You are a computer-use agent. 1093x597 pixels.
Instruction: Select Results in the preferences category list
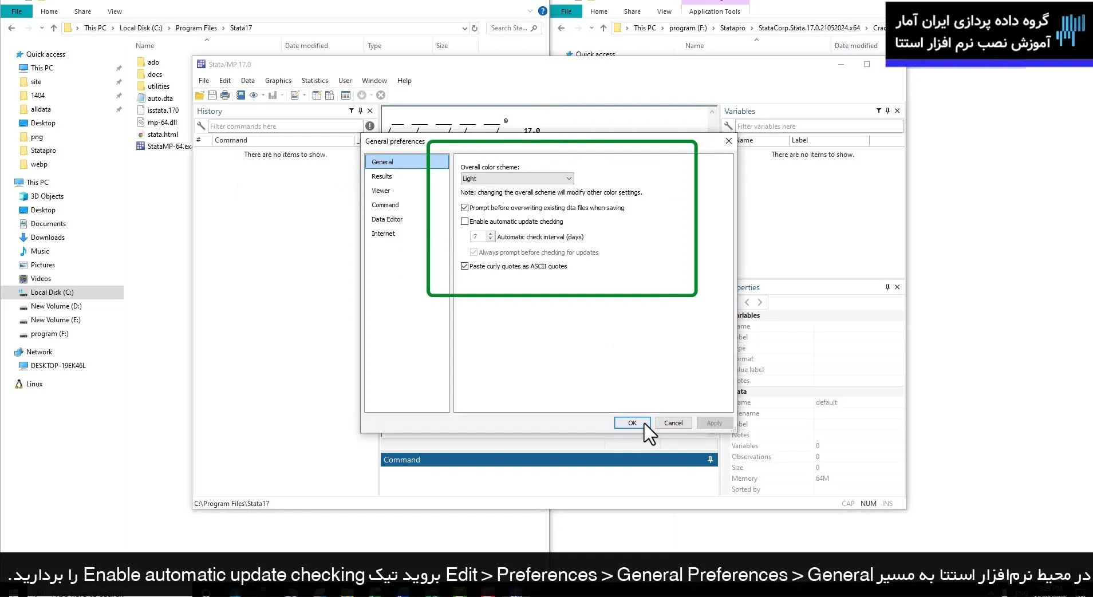click(382, 176)
